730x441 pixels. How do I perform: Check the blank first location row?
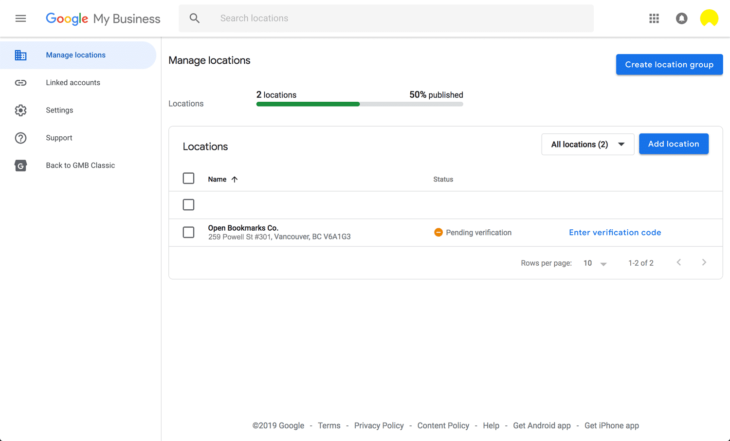point(188,205)
